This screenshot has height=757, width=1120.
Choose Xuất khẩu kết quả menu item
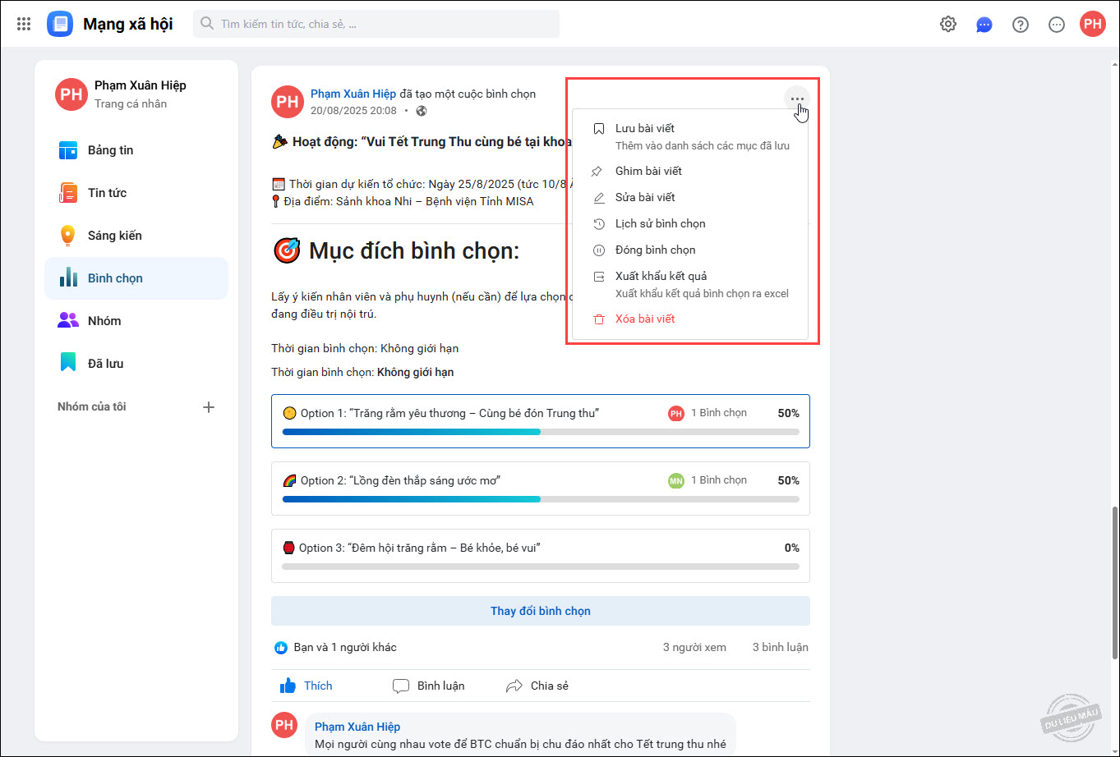pos(690,284)
